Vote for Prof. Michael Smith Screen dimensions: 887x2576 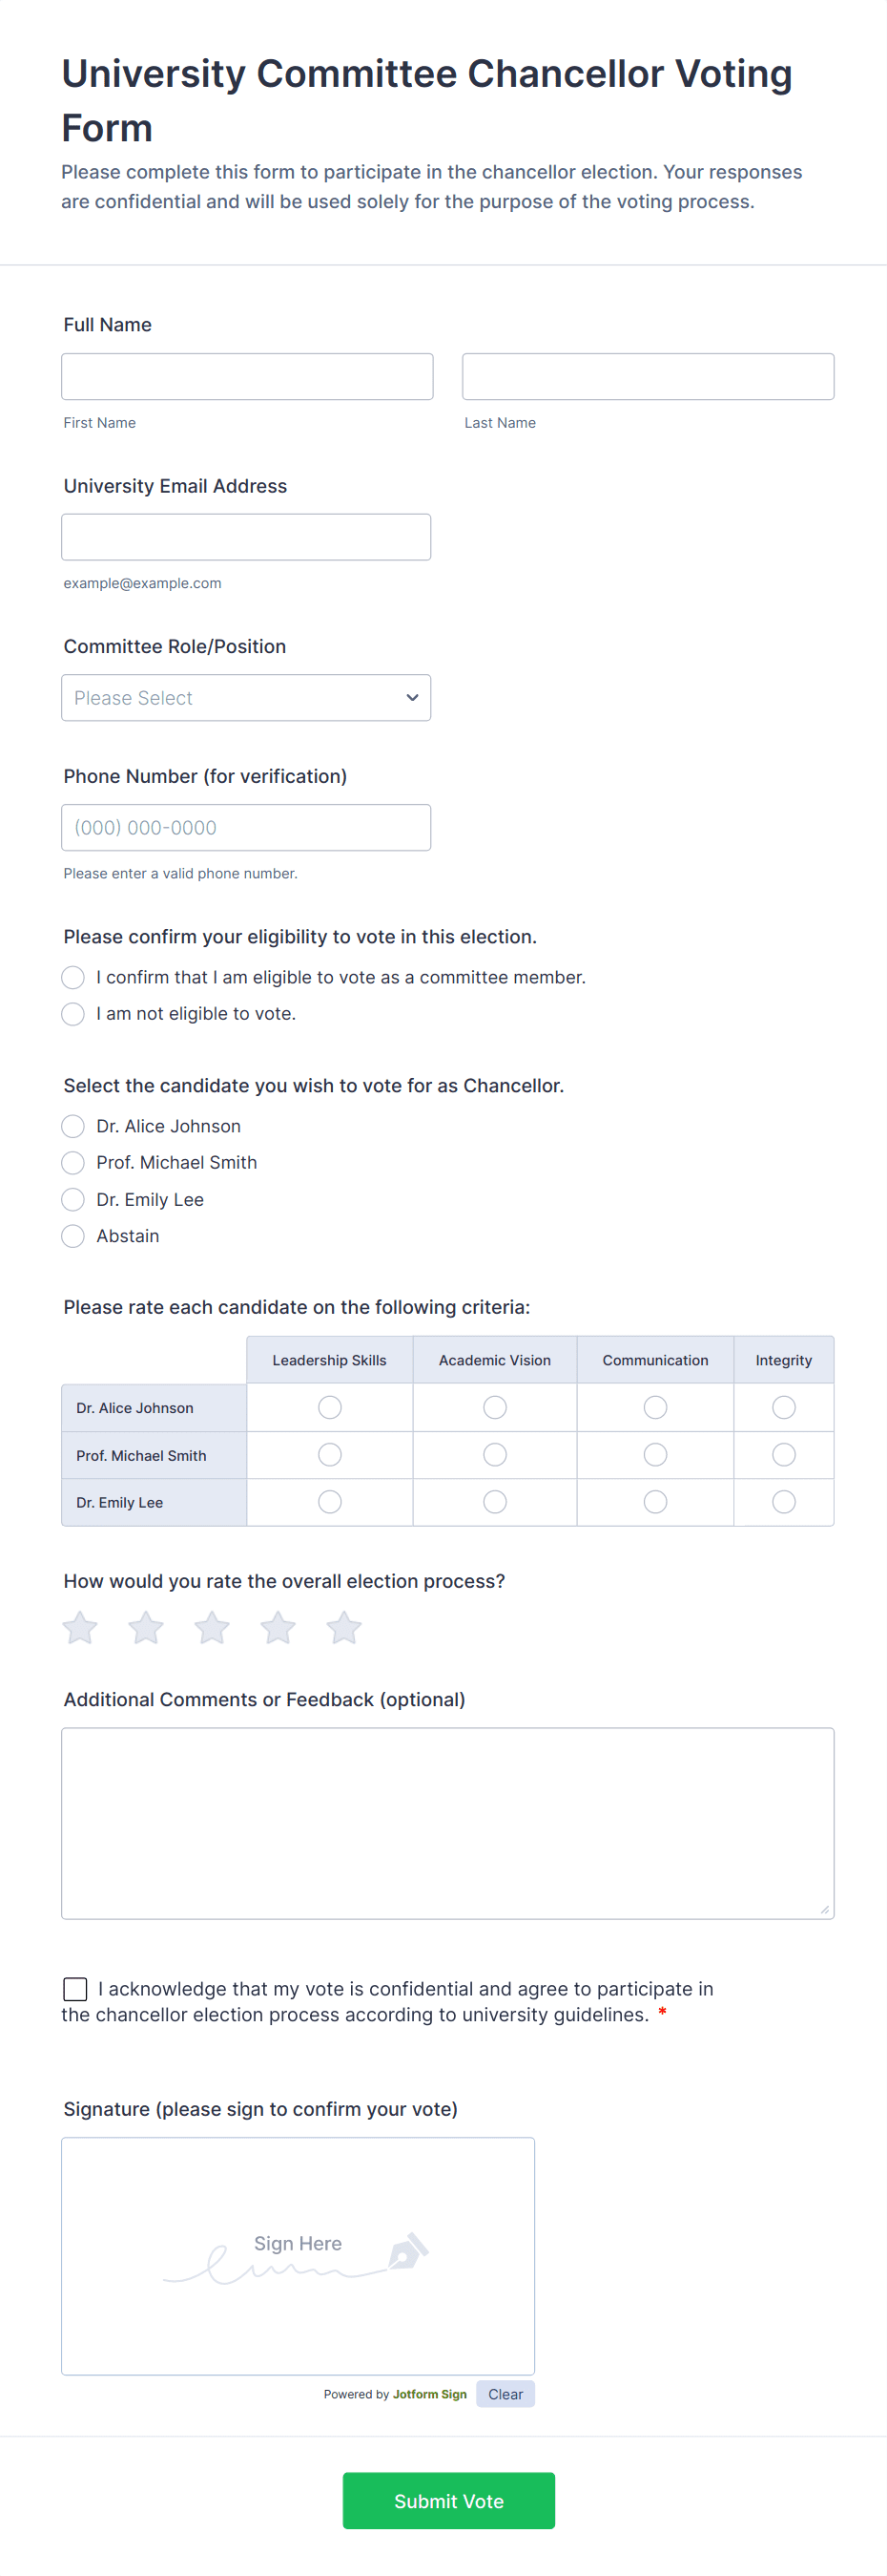pyautogui.click(x=72, y=1162)
